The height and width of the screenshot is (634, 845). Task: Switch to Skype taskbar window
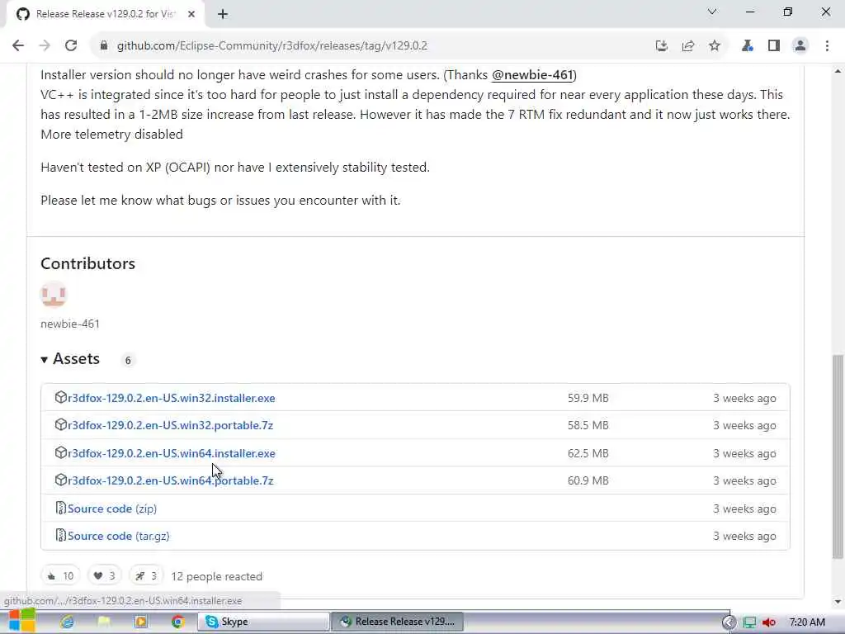coord(263,622)
